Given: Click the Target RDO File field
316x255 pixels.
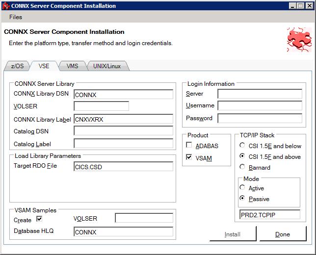Looking at the screenshot, I should click(x=123, y=166).
